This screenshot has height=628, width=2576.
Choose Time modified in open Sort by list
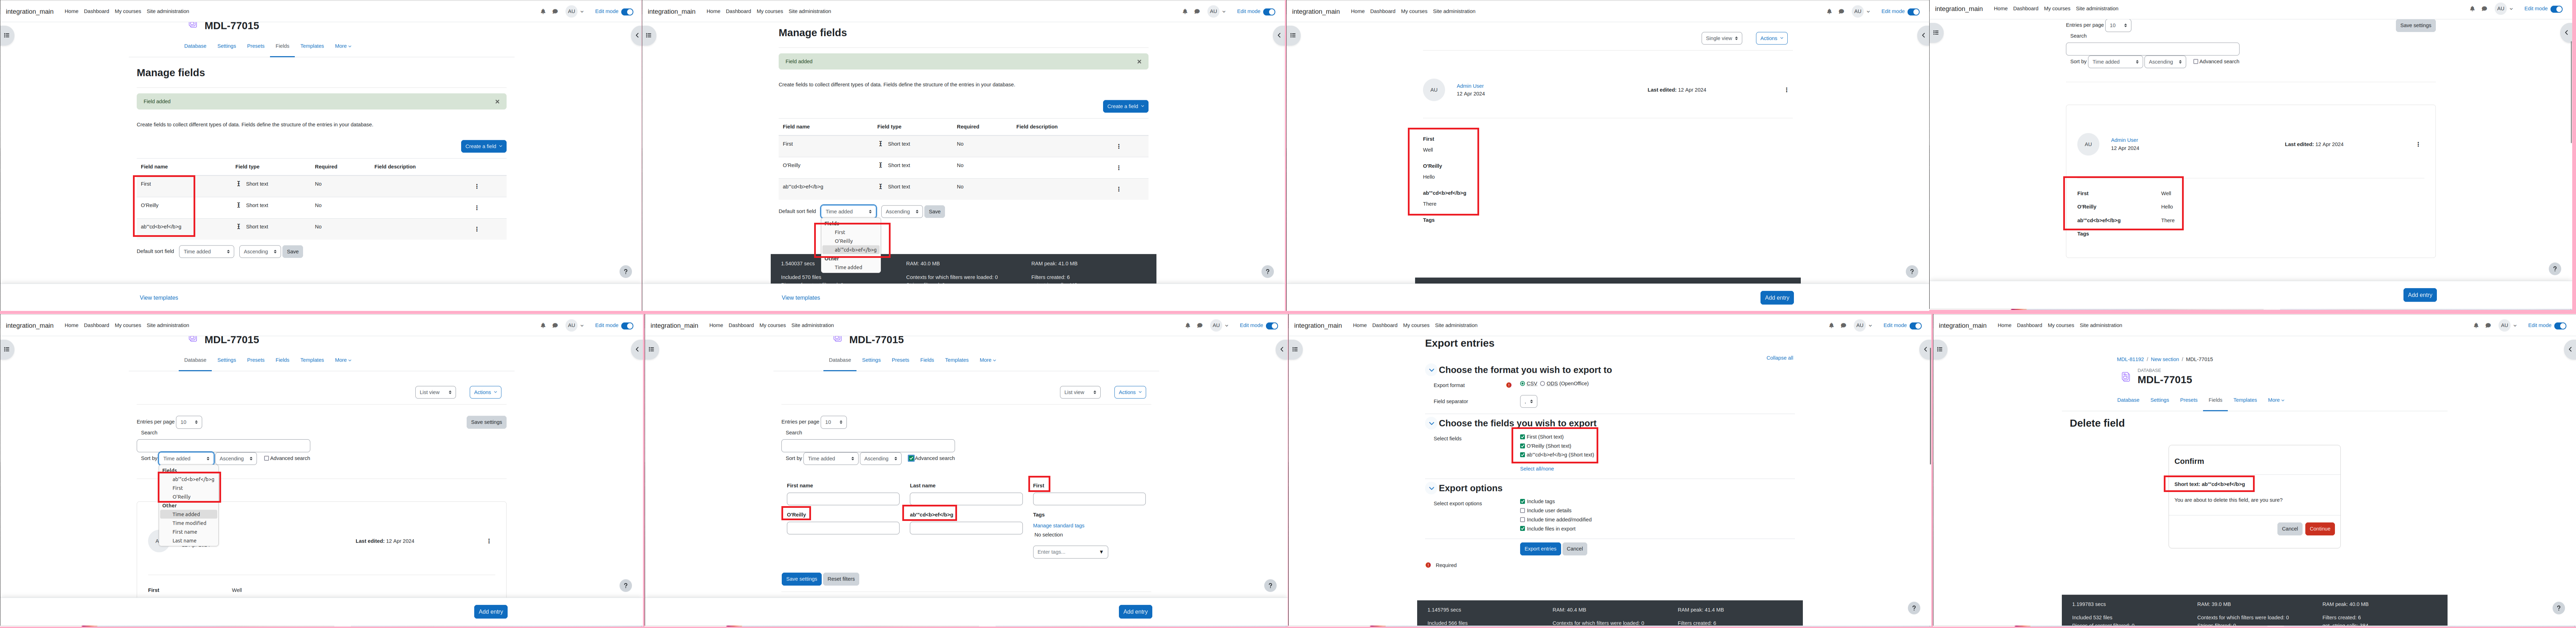(189, 523)
